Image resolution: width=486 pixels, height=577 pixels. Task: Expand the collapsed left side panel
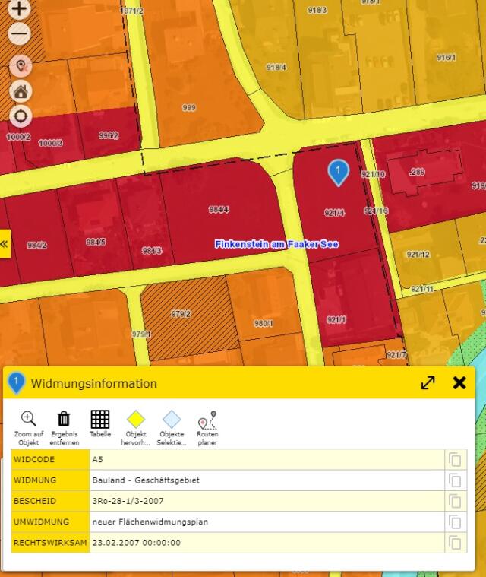coord(5,244)
